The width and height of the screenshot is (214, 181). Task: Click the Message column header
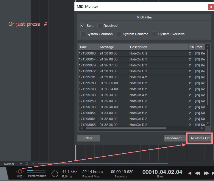tap(114, 47)
